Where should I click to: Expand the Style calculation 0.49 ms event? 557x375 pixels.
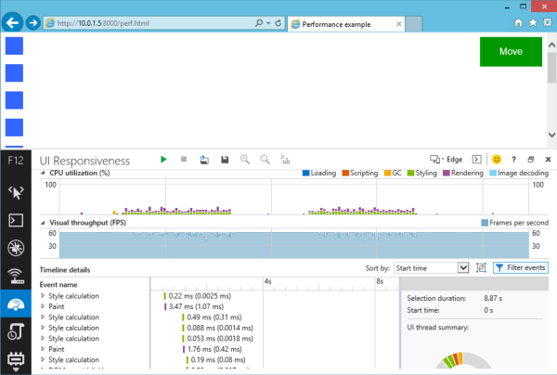point(43,317)
